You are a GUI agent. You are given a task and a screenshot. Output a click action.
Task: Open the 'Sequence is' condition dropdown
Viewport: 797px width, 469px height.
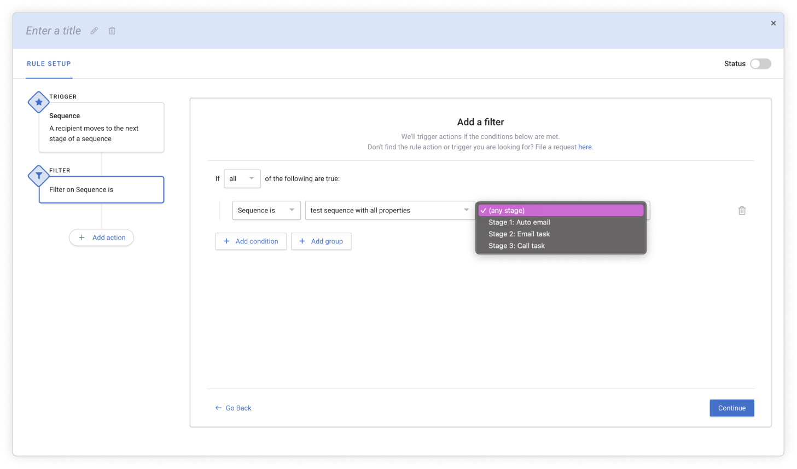(x=266, y=210)
